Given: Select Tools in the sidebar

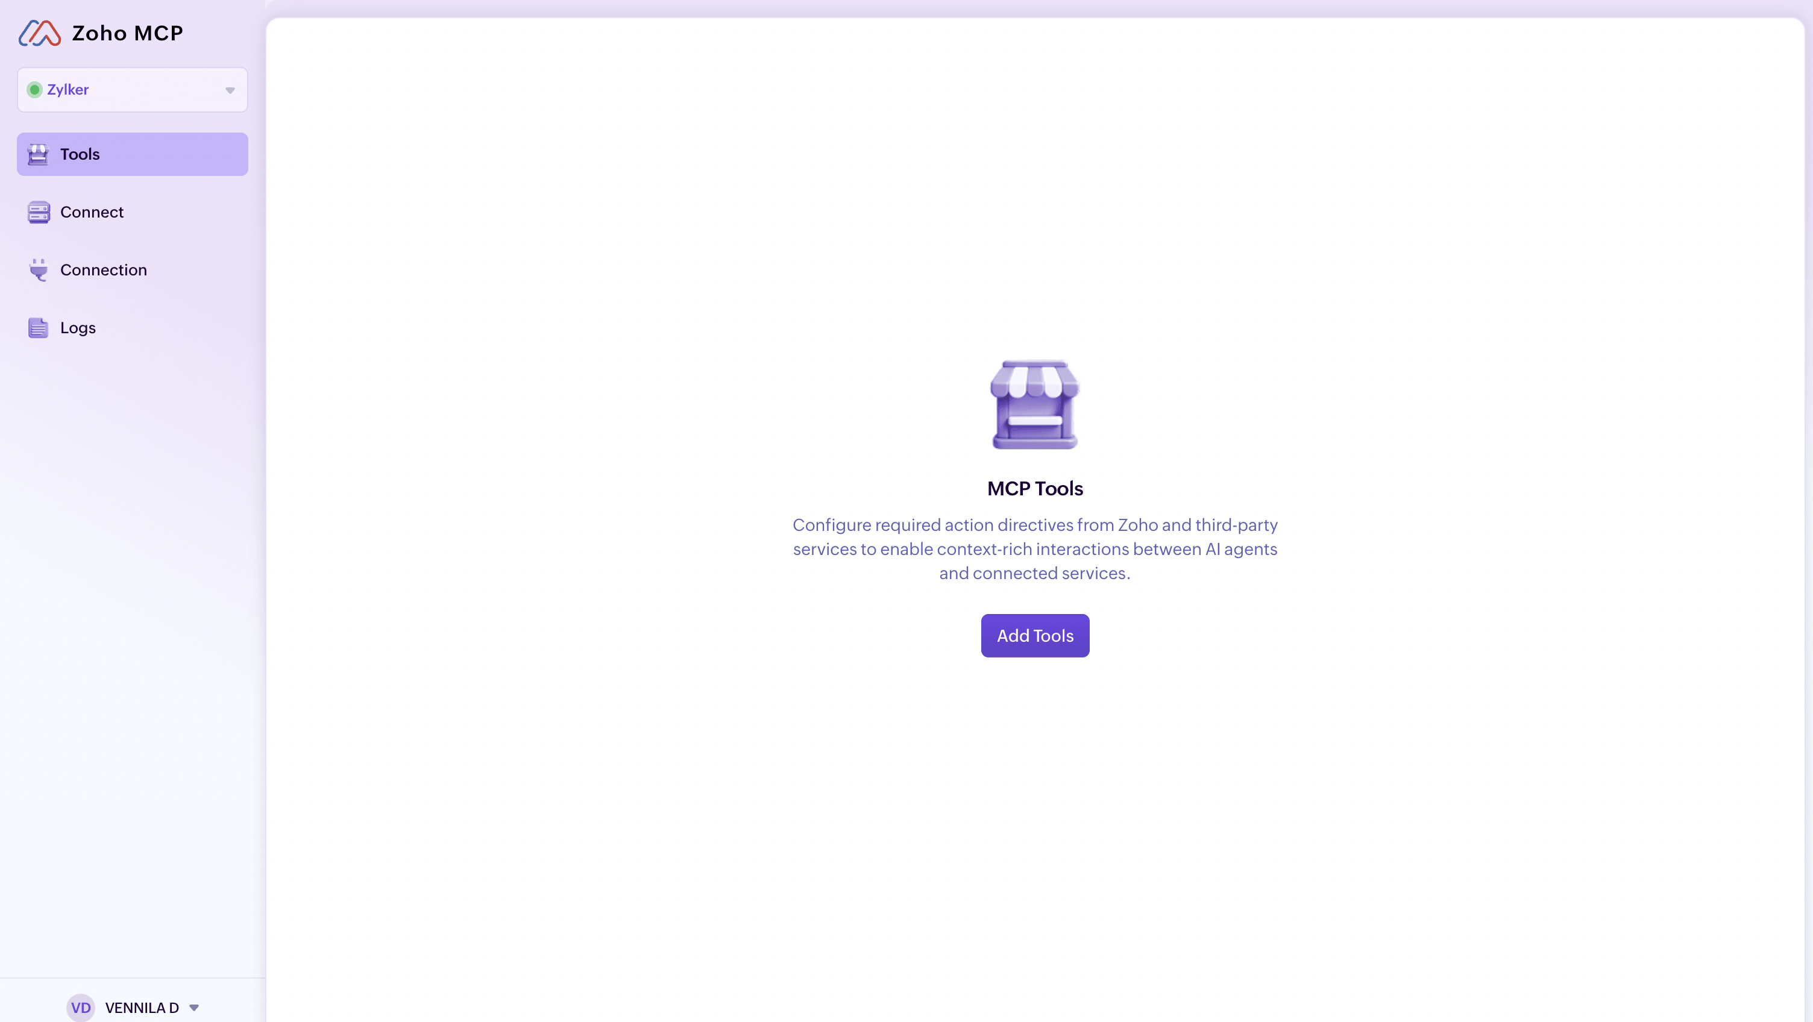Looking at the screenshot, I should pyautogui.click(x=80, y=154).
